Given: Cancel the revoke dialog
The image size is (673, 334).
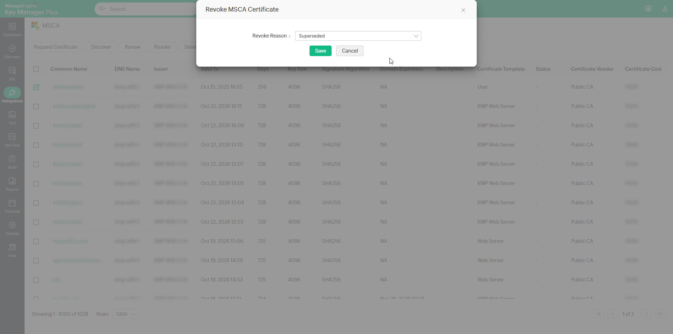Looking at the screenshot, I should pyautogui.click(x=350, y=51).
